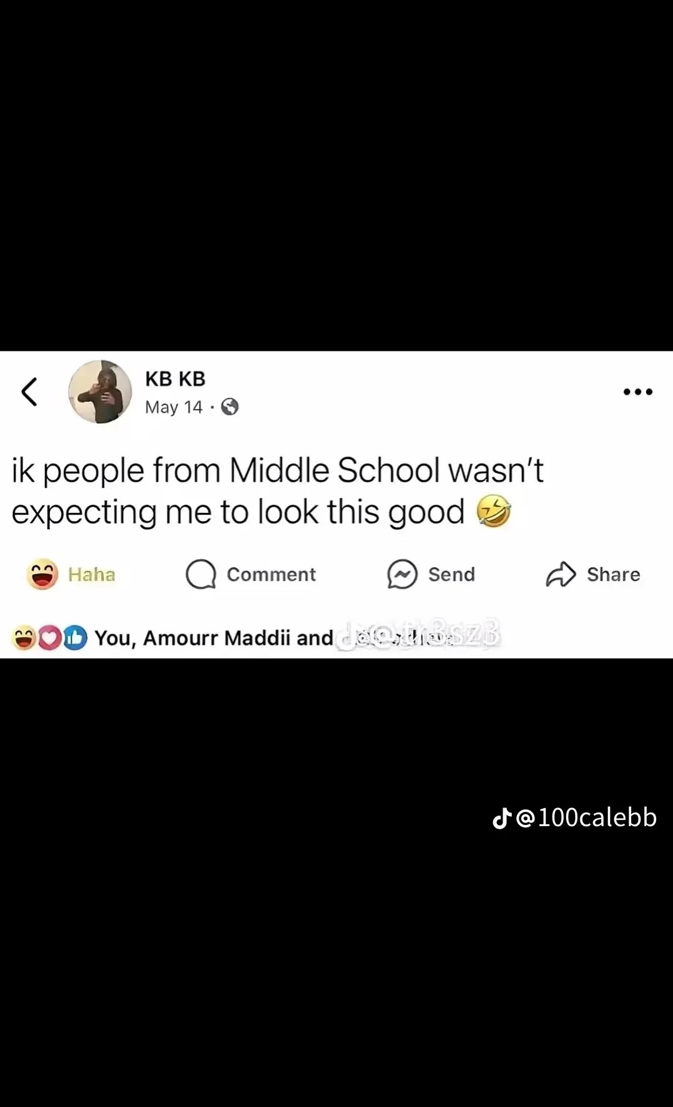Screen dimensions: 673x1107
Task: Click the orange Haha label
Action: click(92, 575)
